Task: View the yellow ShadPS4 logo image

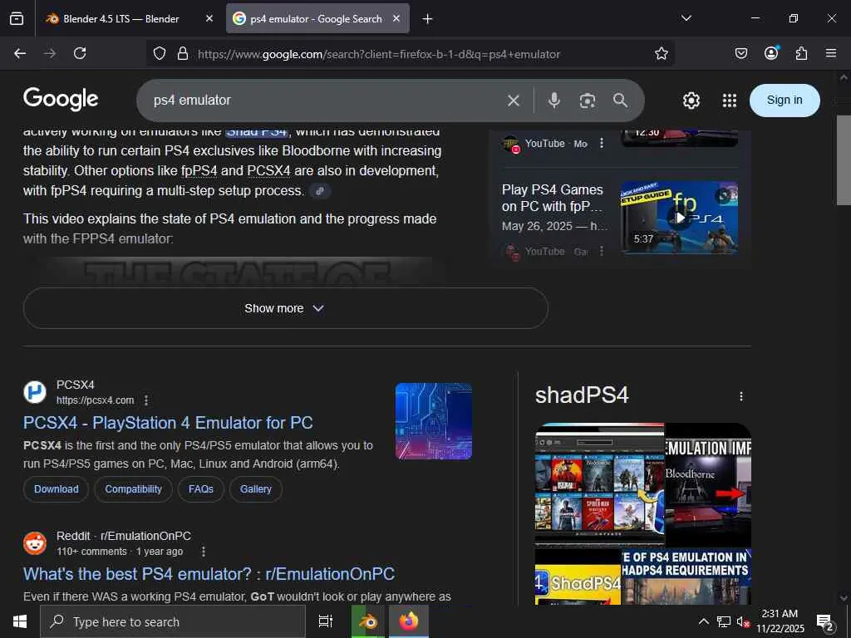Action: pyautogui.click(x=578, y=577)
